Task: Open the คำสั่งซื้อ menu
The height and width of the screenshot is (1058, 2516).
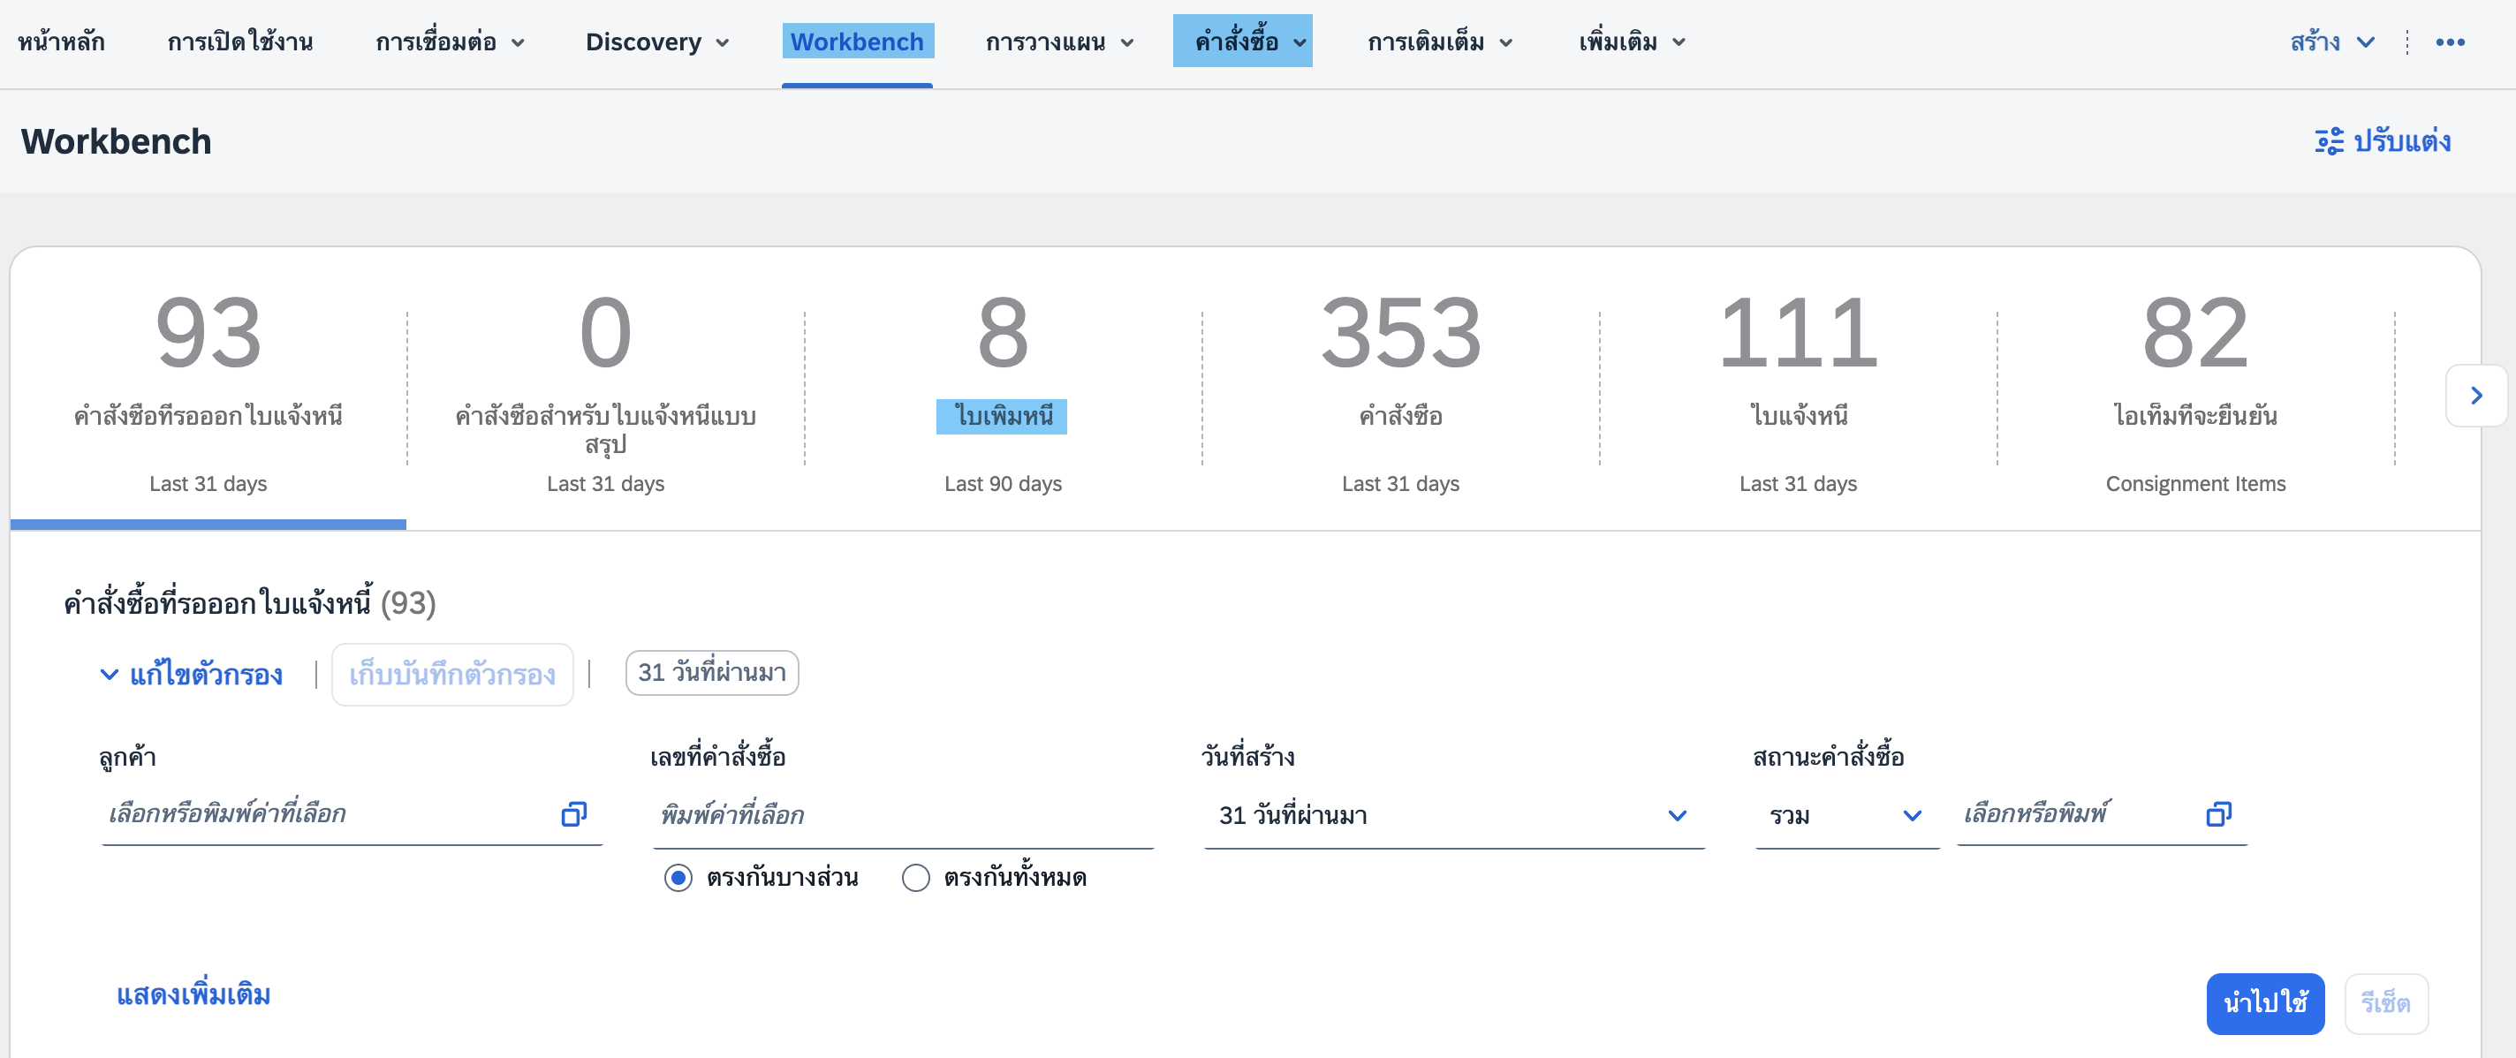Action: click(1241, 42)
